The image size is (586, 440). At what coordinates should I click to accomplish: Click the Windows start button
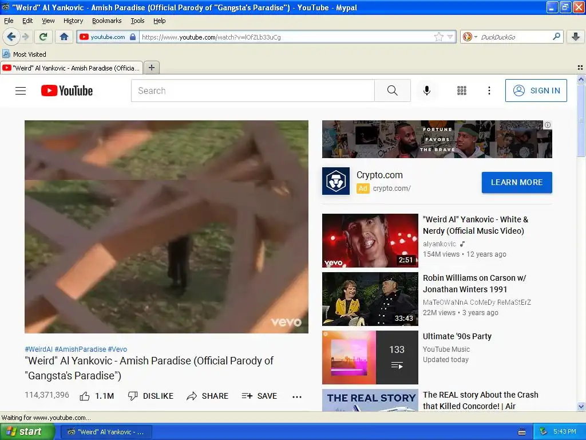point(27,432)
